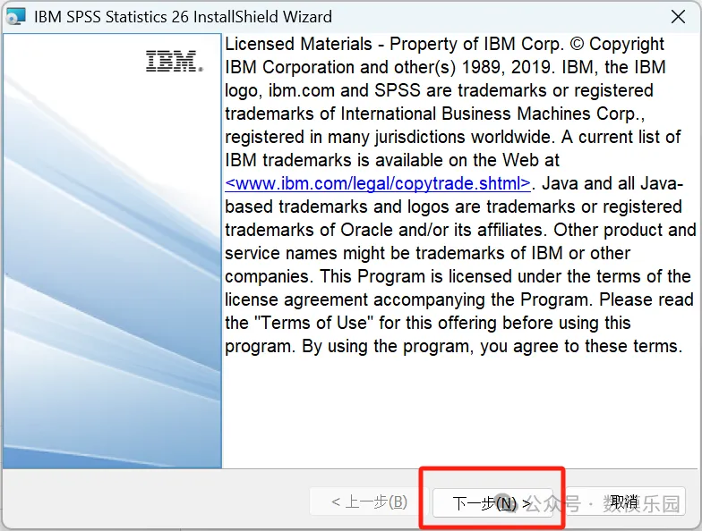Screen dimensions: 702x531
Task: Click the "IBM SPSS Statistics 26 InstallShield Wizard" title
Action: click(183, 17)
